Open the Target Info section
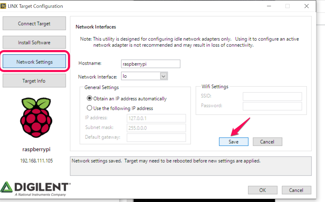The height and width of the screenshot is (202, 325). 34,81
